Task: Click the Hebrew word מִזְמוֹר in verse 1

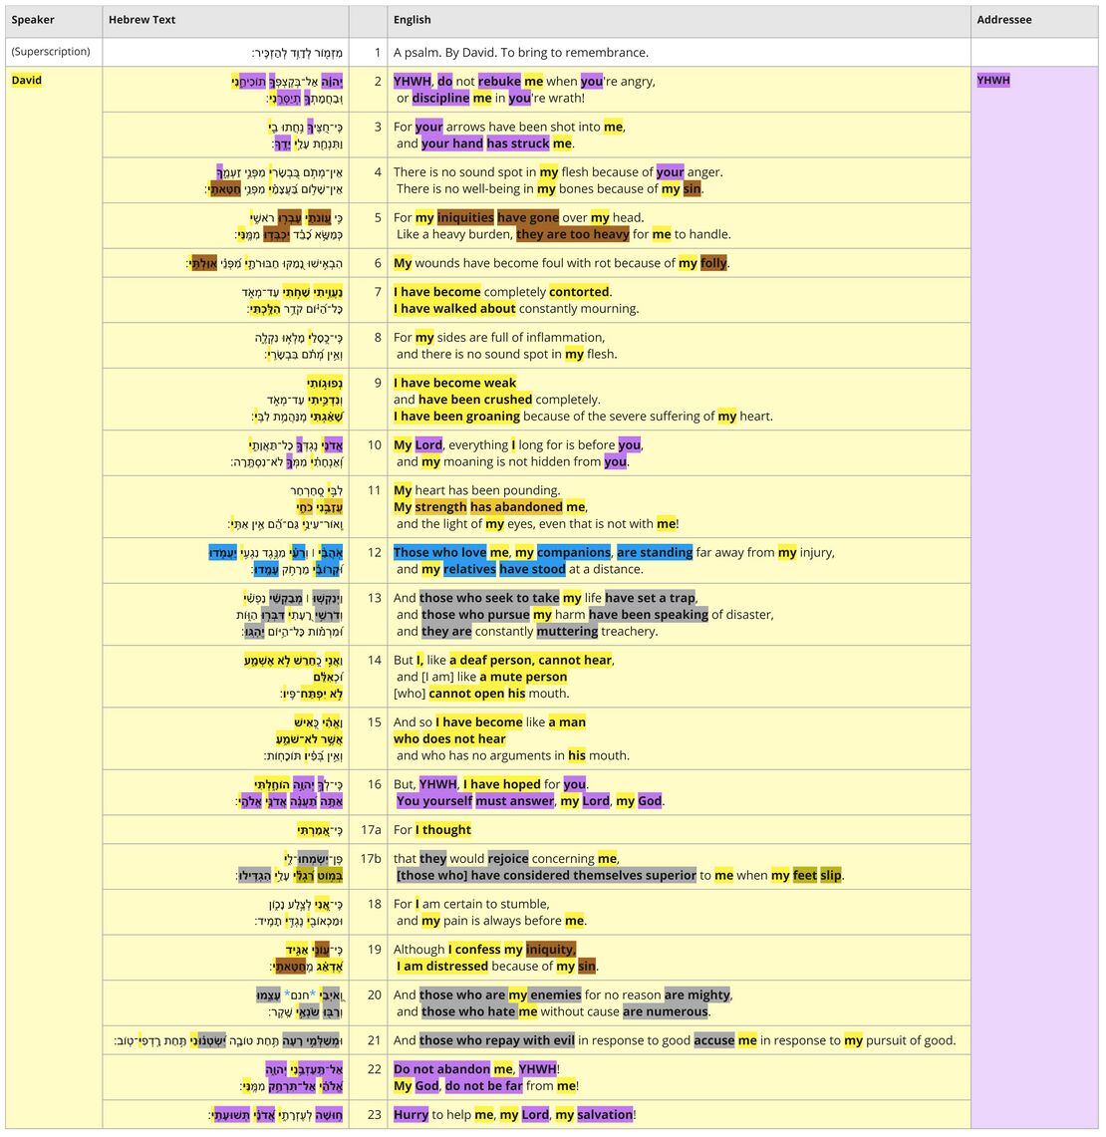Action: tap(331, 52)
